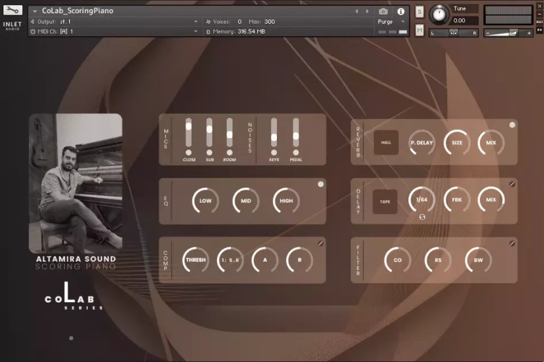Click the EQ LOW knob
544x362 pixels.
(205, 201)
